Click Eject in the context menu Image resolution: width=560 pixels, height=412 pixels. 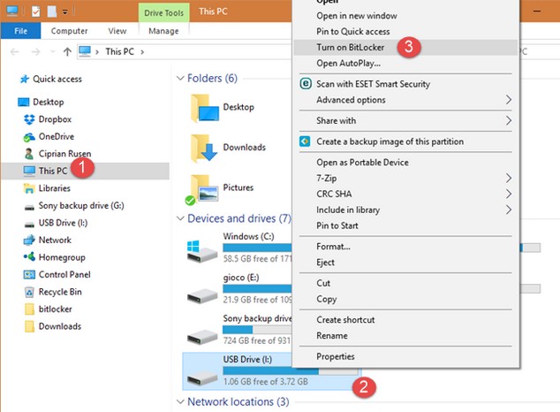pos(326,263)
